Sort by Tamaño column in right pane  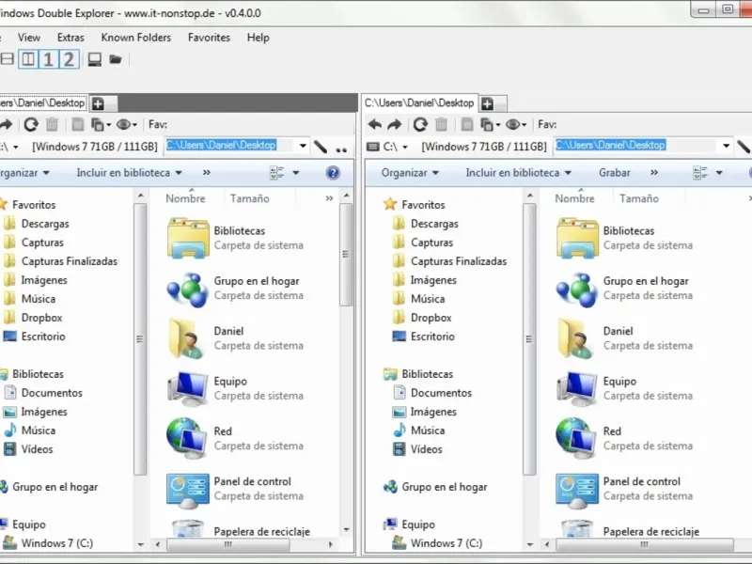pyautogui.click(x=639, y=198)
